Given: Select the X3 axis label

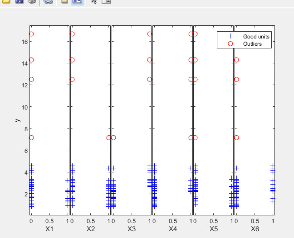Looking at the screenshot, I should (x=132, y=229).
